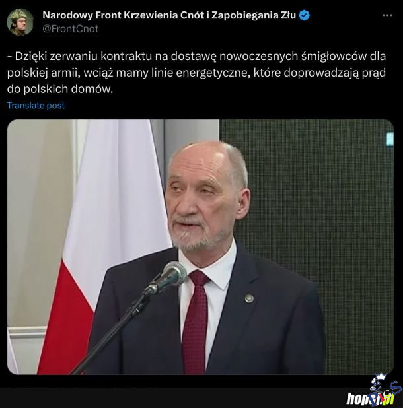Click the Narodowy Front Krzewienia Cnót display name
The height and width of the screenshot is (408, 403).
point(169,15)
